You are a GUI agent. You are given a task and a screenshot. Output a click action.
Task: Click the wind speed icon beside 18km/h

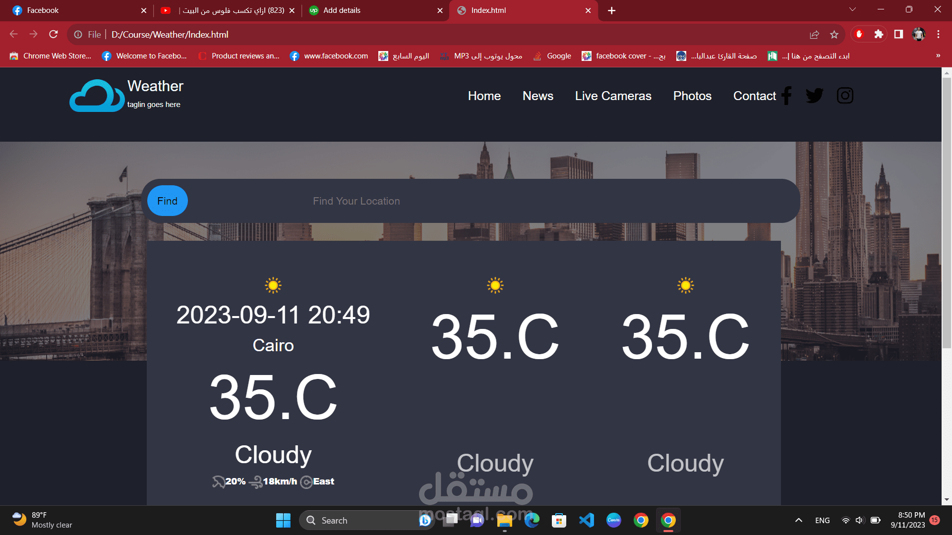point(255,481)
